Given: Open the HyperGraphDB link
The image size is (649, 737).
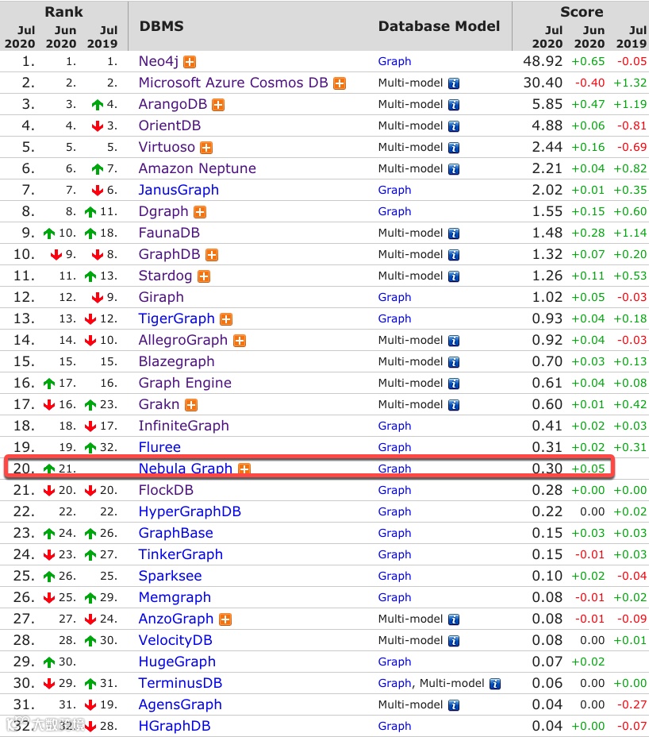Looking at the screenshot, I should [190, 511].
